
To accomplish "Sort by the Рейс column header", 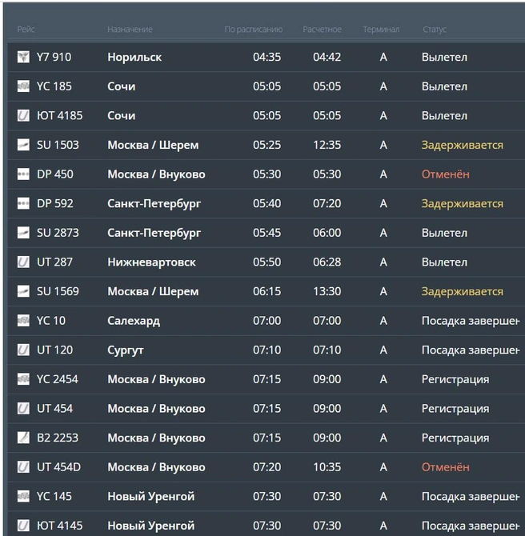I will [26, 30].
